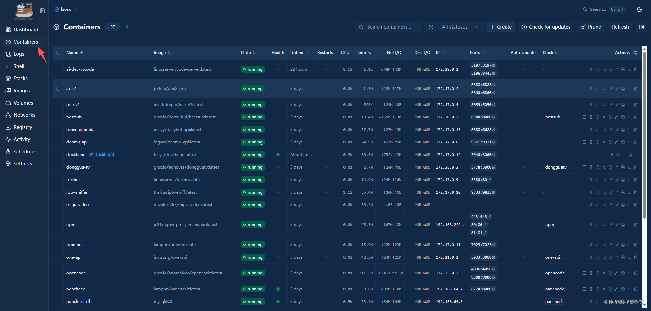Pause the ai-dev-vscode container
The image size is (651, 311).
[x=591, y=69]
